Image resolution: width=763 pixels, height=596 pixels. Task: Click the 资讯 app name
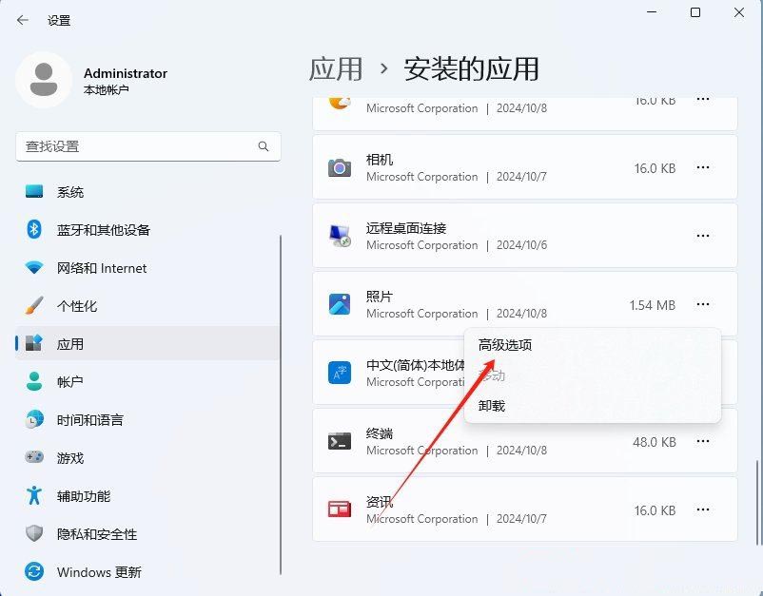point(380,502)
